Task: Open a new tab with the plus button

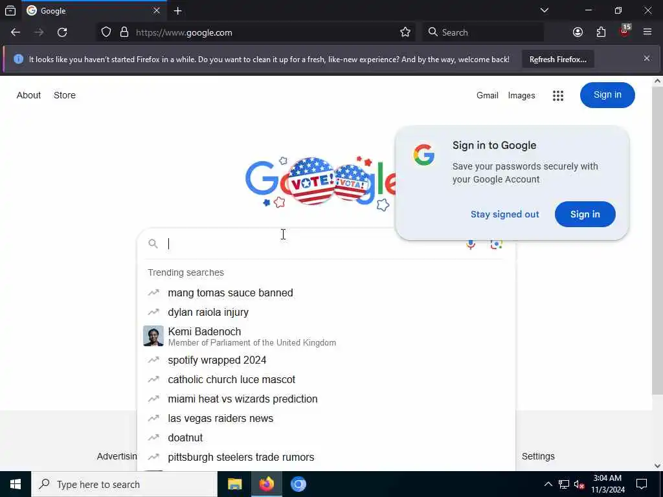Action: (x=177, y=11)
